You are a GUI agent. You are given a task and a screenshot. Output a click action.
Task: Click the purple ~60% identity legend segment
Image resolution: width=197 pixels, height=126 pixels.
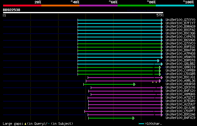coord(98,6)
